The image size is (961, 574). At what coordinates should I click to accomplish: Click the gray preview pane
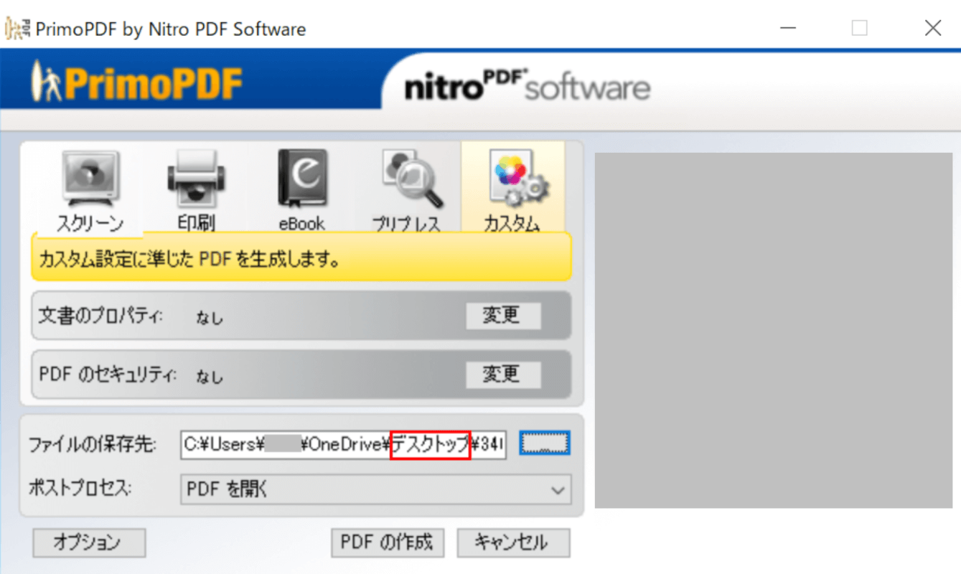773,330
